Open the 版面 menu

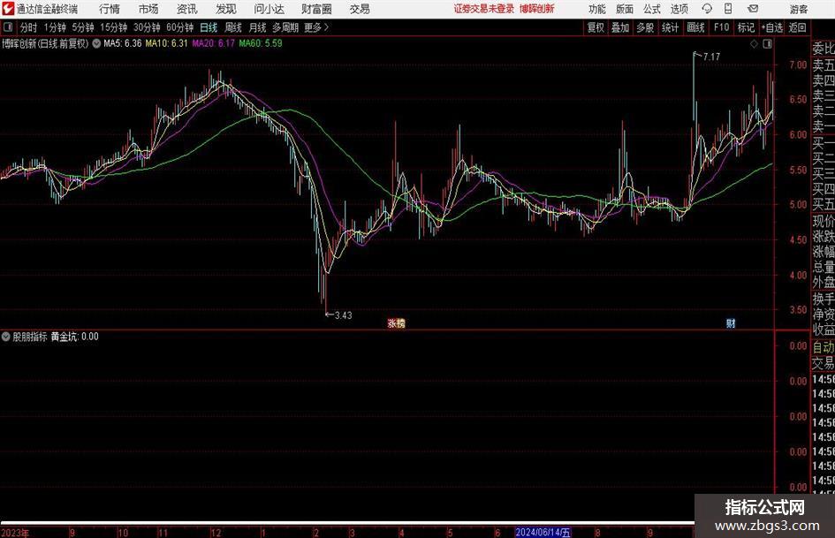pyautogui.click(x=625, y=9)
